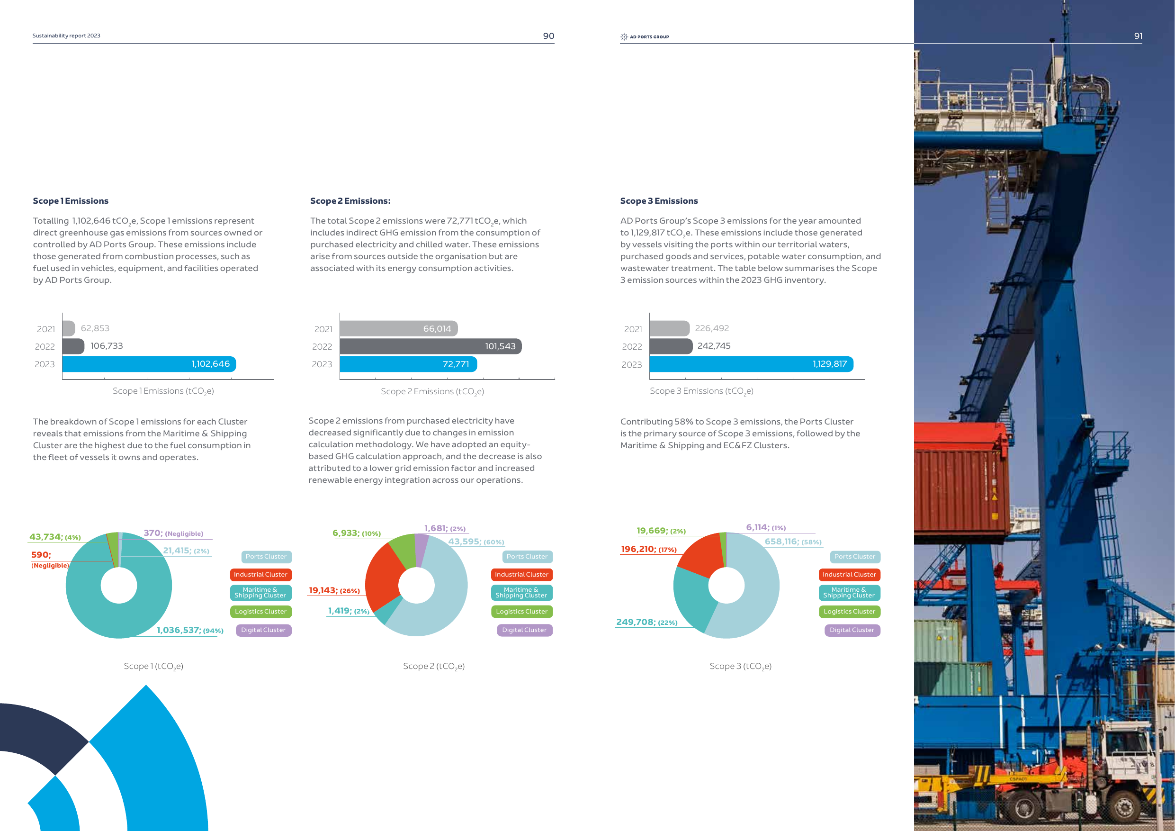Click the 1,419; (2%) pie label
The width and height of the screenshot is (1175, 831).
pyautogui.click(x=349, y=611)
